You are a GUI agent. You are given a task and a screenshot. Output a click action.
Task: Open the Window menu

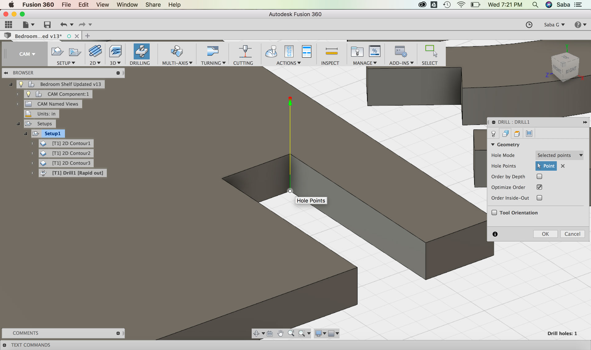[x=127, y=5]
